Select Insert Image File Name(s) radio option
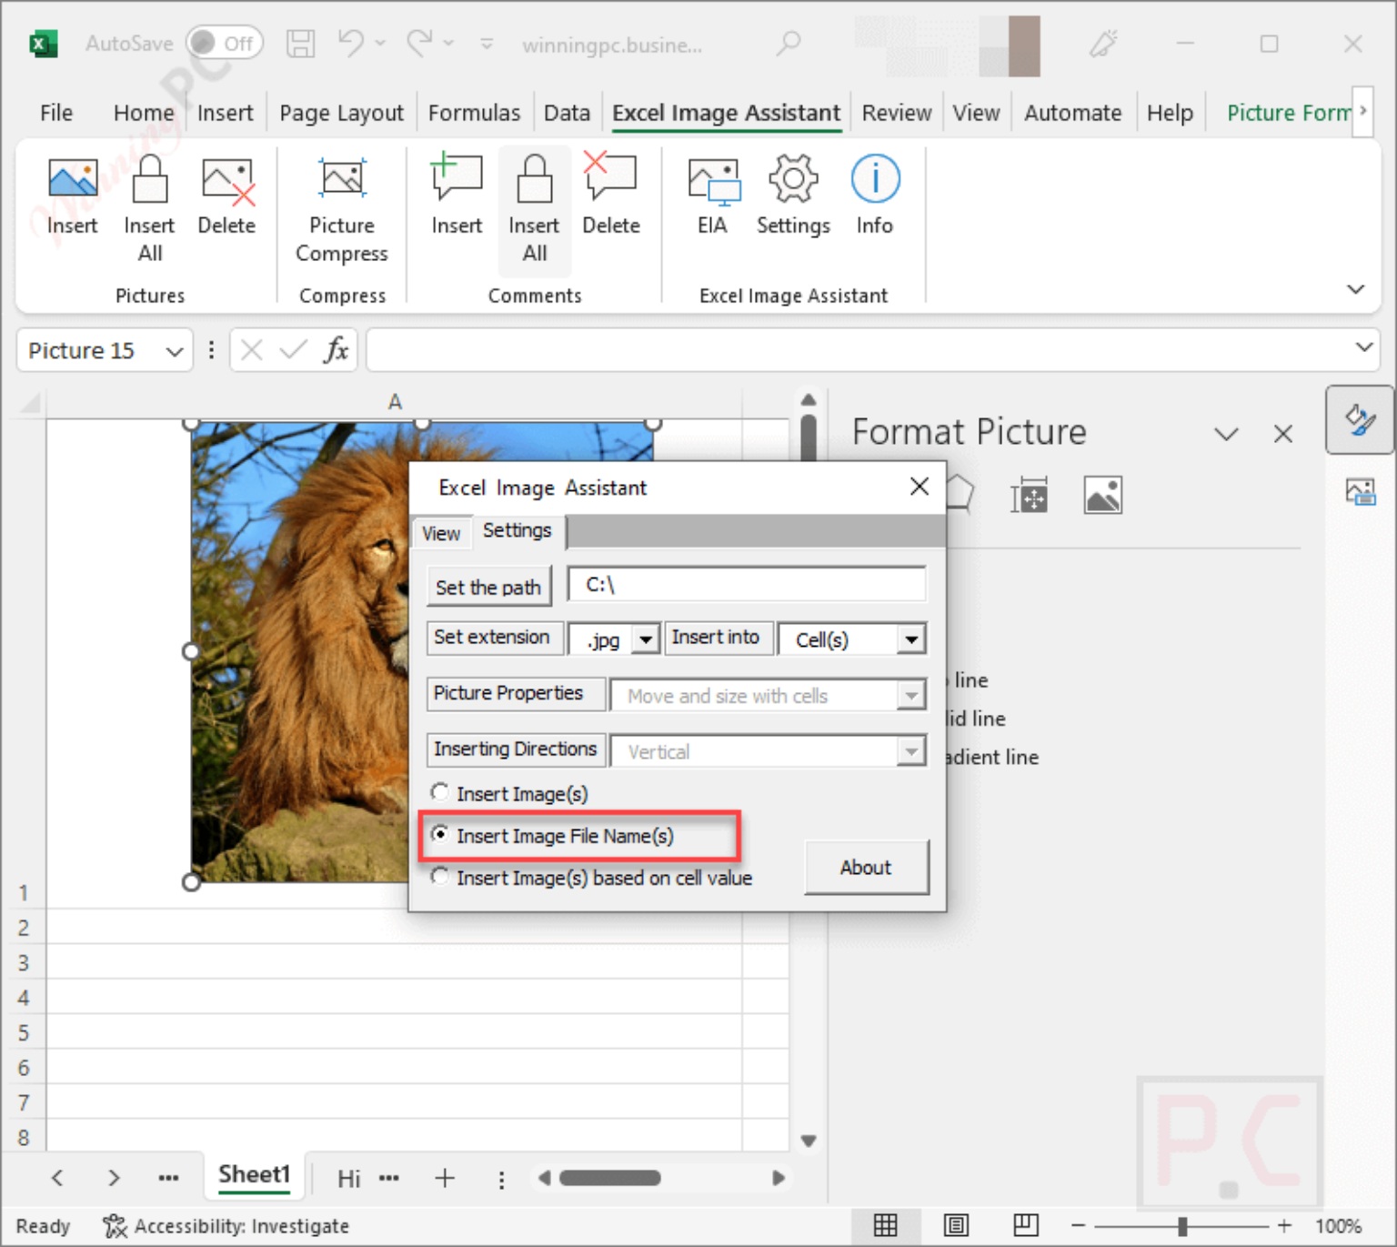 tap(440, 834)
